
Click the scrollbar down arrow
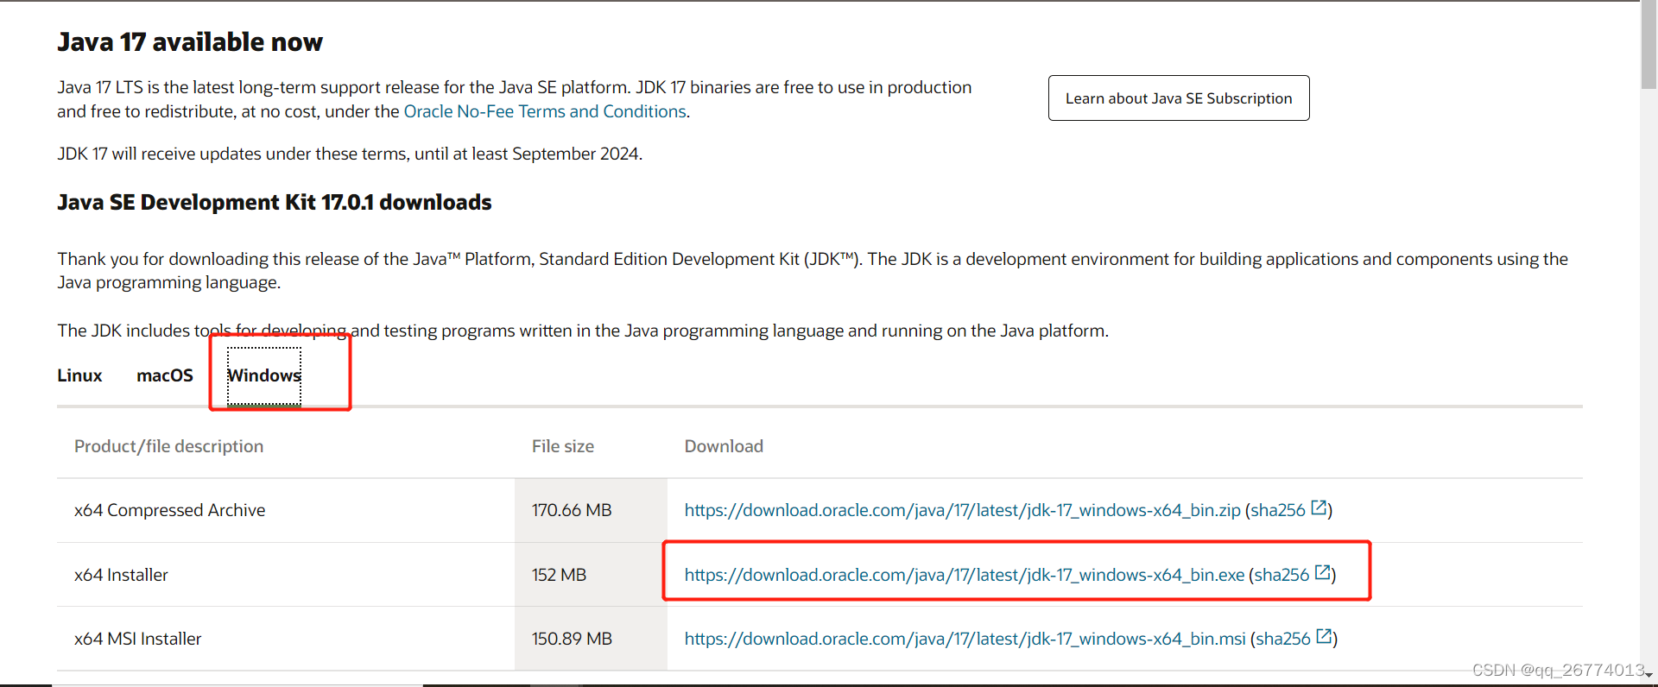[1649, 677]
